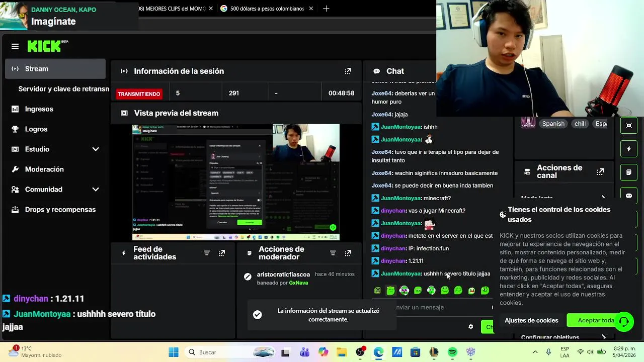This screenshot has width=644, height=362.
Task: Click the taskbar microphone icon
Action: click(549, 352)
